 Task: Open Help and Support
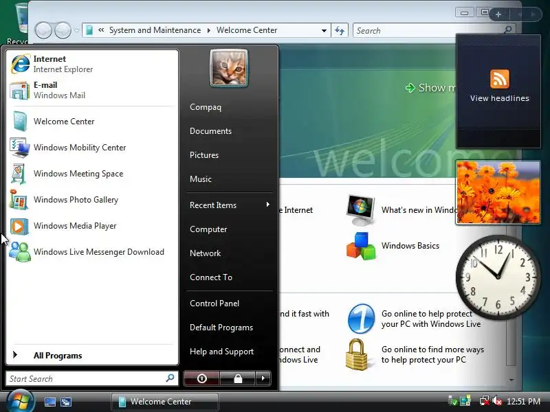[x=221, y=352]
